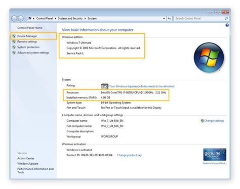
Task: Click Change product key link
Action: [x=129, y=155]
